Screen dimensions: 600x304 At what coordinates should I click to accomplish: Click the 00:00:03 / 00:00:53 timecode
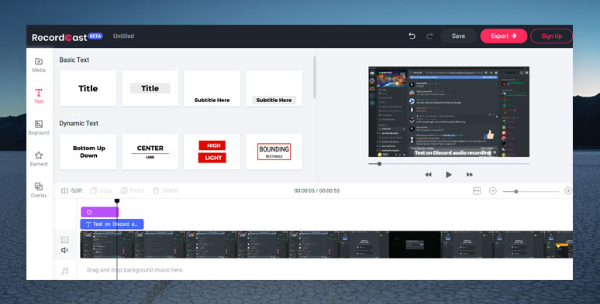tap(317, 190)
